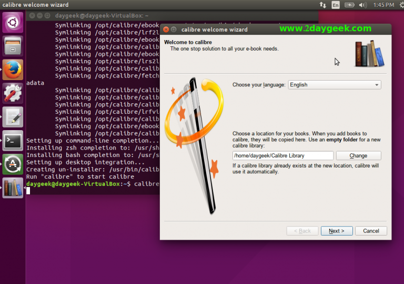This screenshot has width=404, height=284.
Task: Launch Files manager from dock
Action: click(13, 46)
